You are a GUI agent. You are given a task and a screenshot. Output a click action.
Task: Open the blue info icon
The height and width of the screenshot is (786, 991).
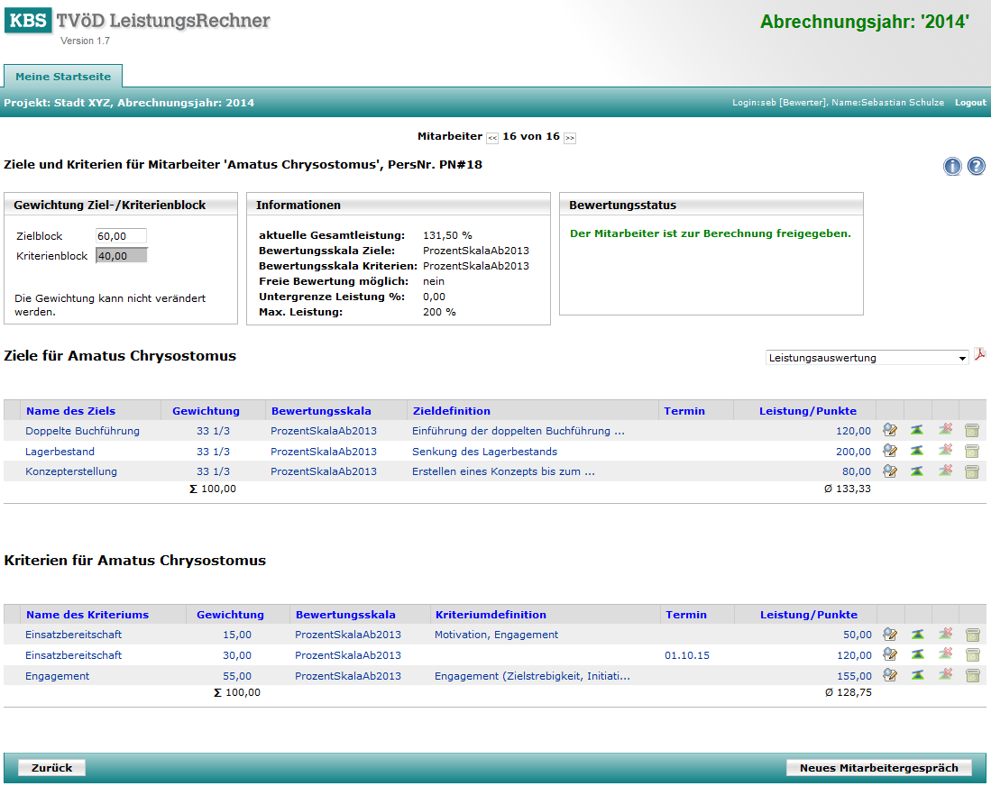coord(952,166)
